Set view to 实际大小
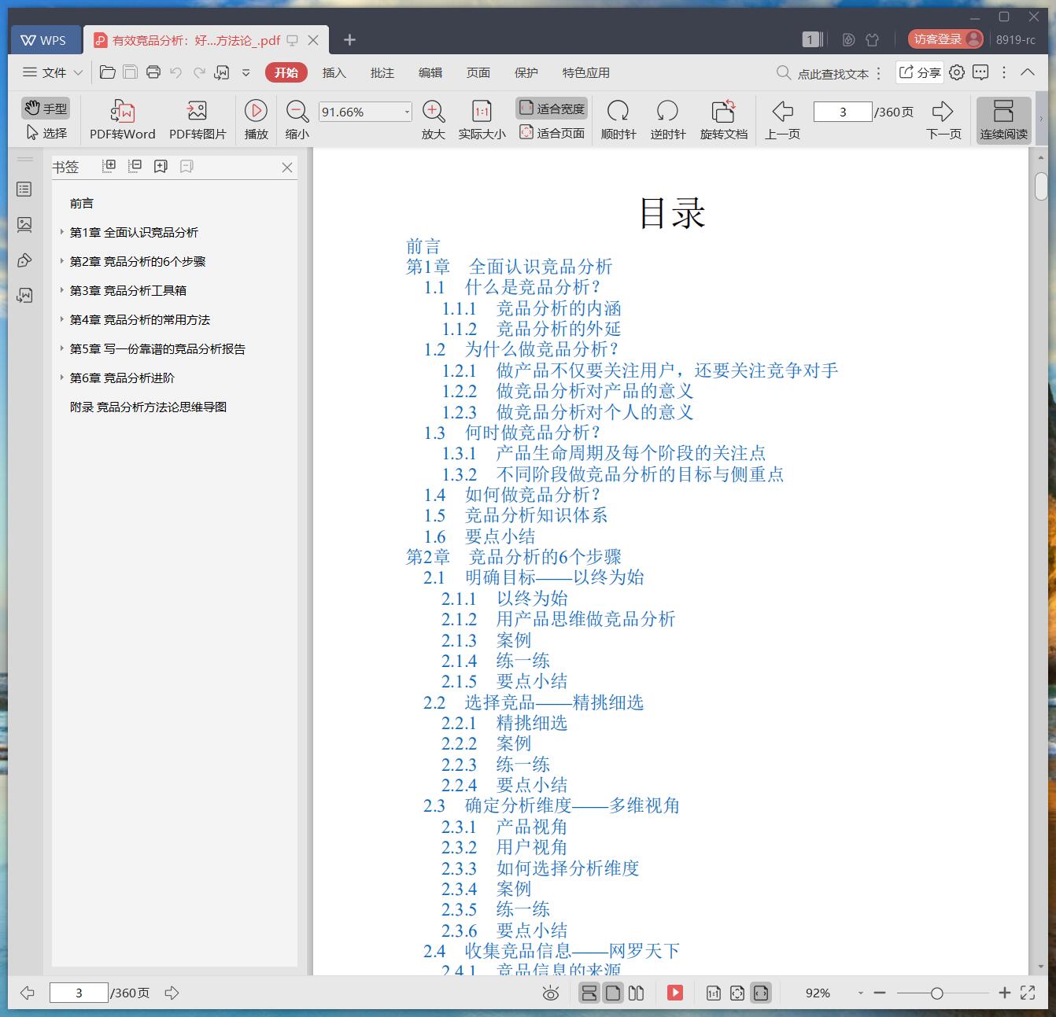 [482, 120]
